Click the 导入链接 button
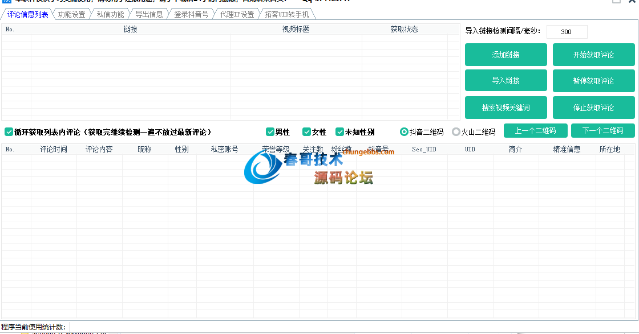The height and width of the screenshot is (334, 639). [x=505, y=81]
